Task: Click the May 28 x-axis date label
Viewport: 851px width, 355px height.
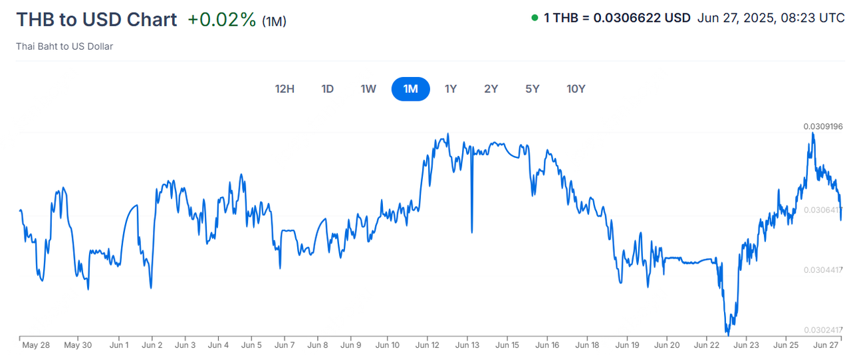Action: point(36,345)
